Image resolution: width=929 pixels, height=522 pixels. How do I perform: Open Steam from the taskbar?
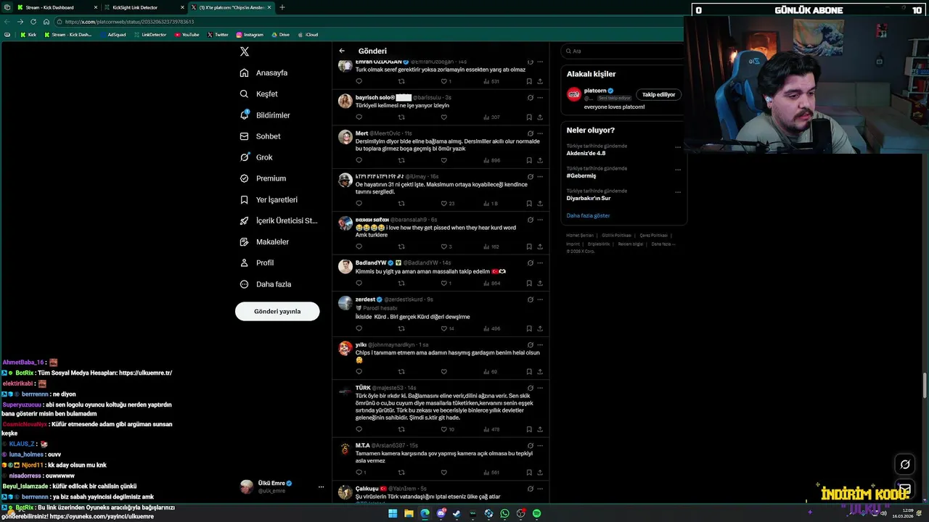457,513
